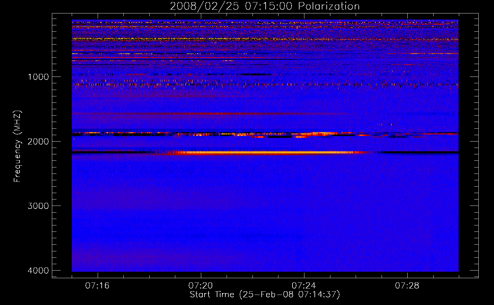This screenshot has width=494, height=305.
Task: Click the '3000' frequency tick label
Action: [x=38, y=206]
